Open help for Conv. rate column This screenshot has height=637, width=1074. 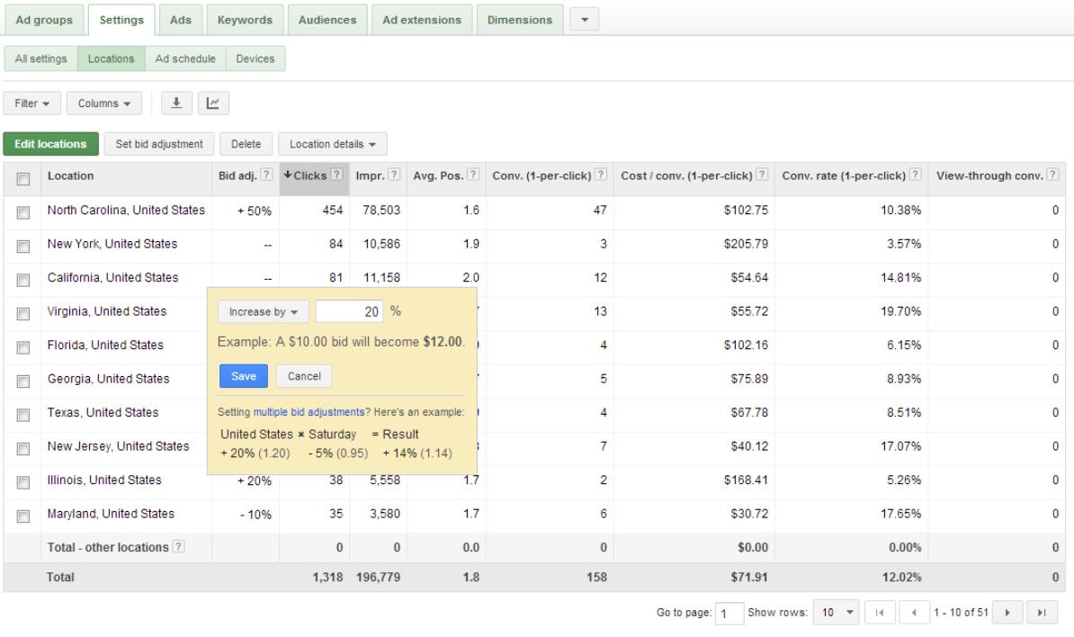(915, 174)
